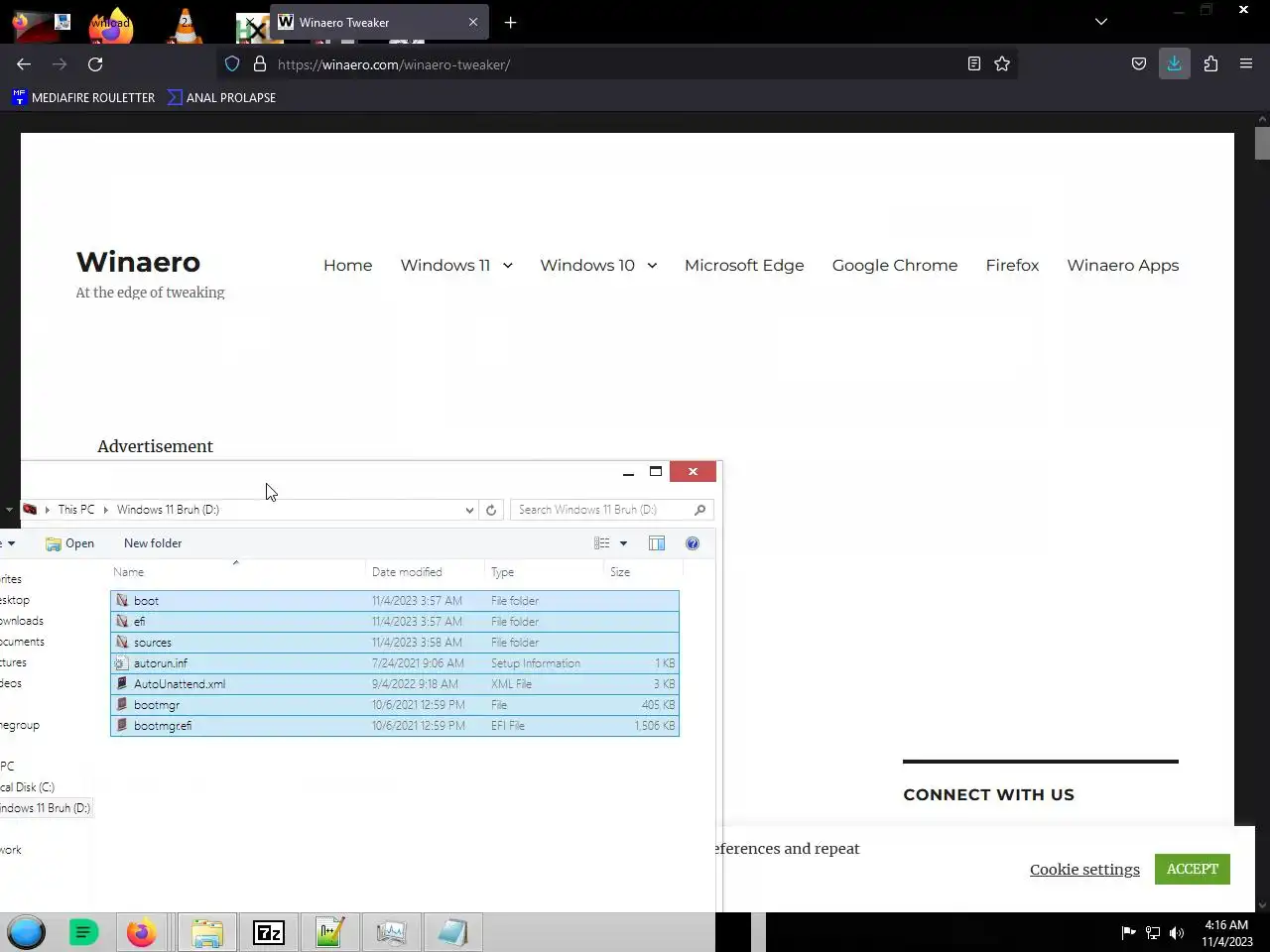
Task: Open a new browser tab
Action: click(x=510, y=22)
